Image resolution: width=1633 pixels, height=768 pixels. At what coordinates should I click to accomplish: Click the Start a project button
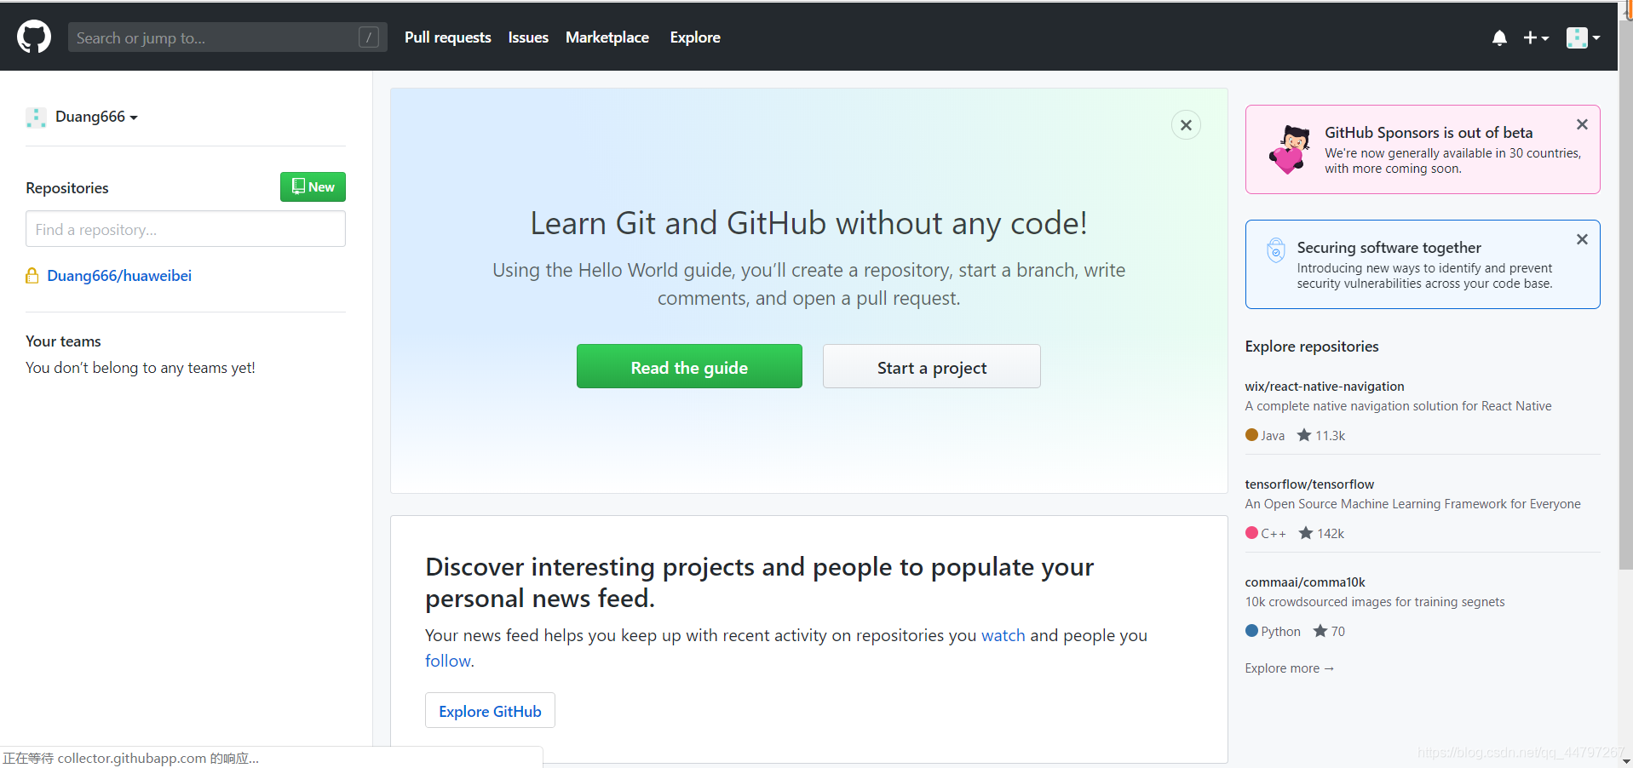(932, 366)
